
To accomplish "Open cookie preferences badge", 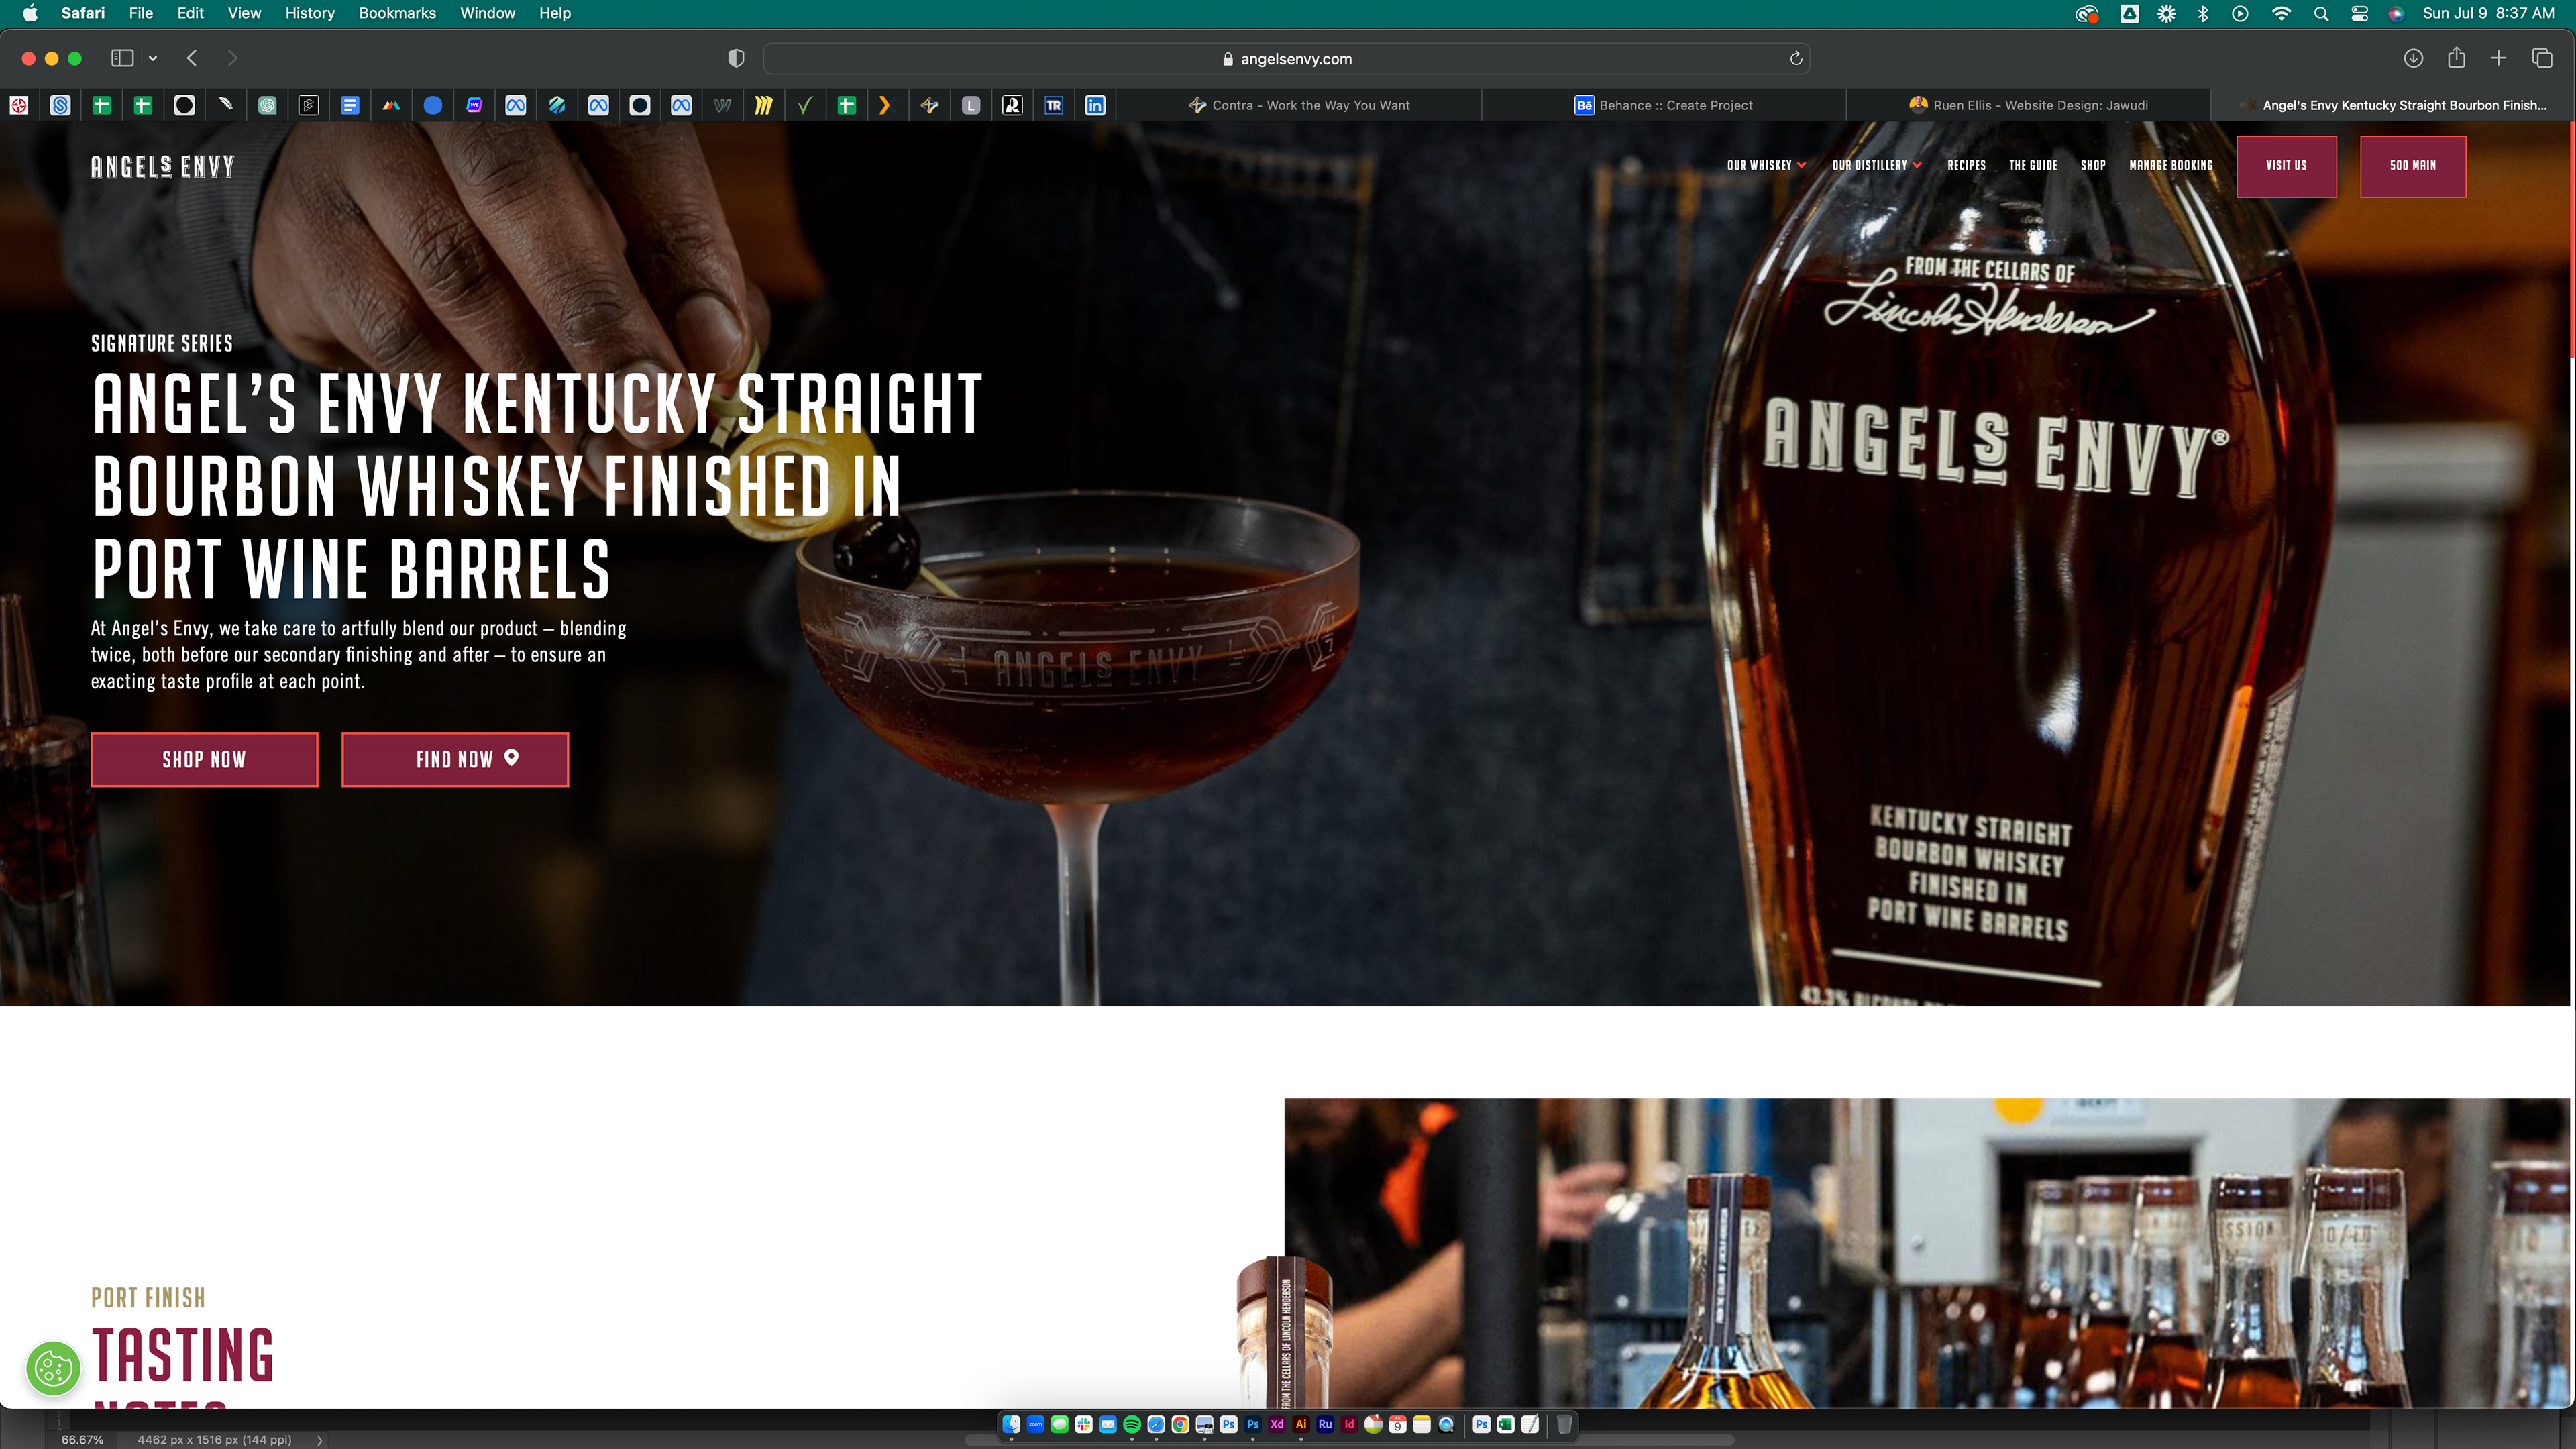I will (53, 1369).
